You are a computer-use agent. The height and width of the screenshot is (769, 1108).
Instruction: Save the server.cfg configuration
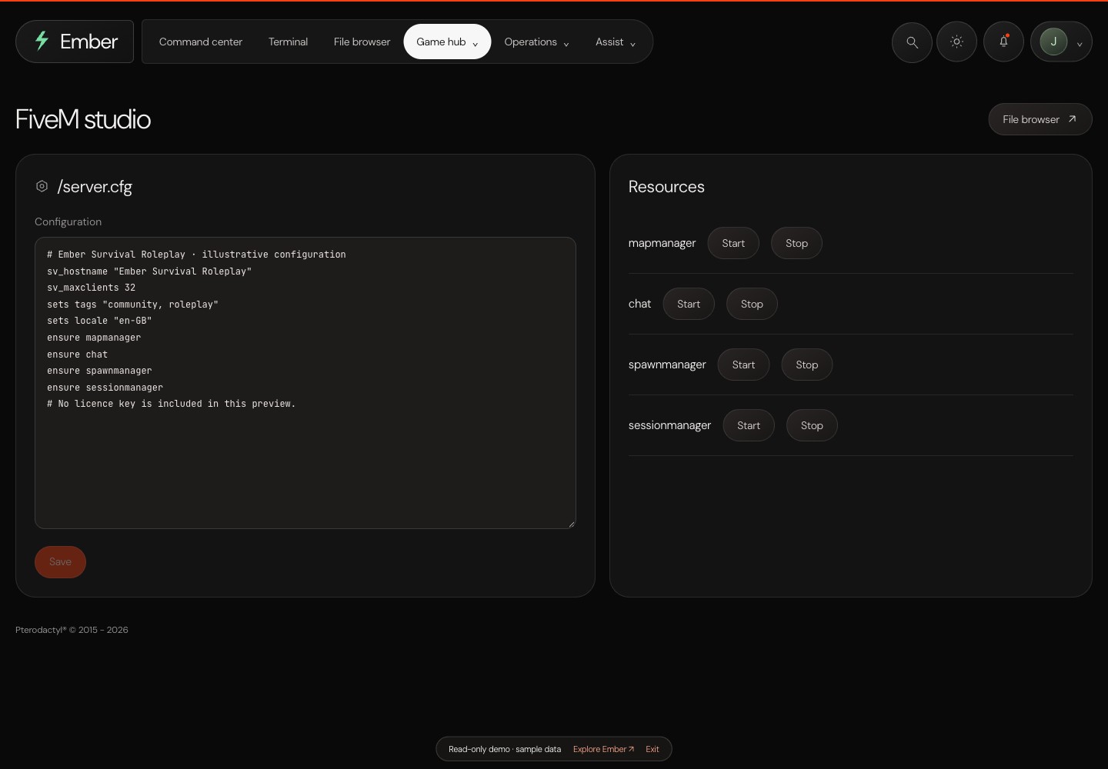point(60,562)
